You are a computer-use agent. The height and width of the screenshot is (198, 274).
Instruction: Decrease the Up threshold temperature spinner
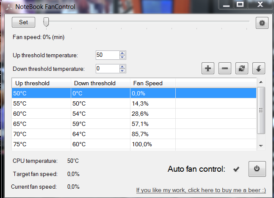[122, 57]
